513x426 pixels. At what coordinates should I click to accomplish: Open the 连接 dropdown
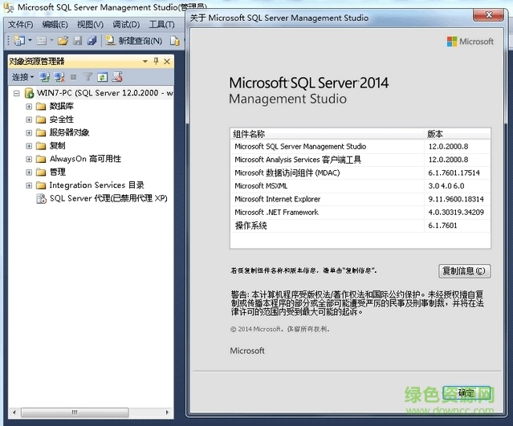click(x=22, y=77)
